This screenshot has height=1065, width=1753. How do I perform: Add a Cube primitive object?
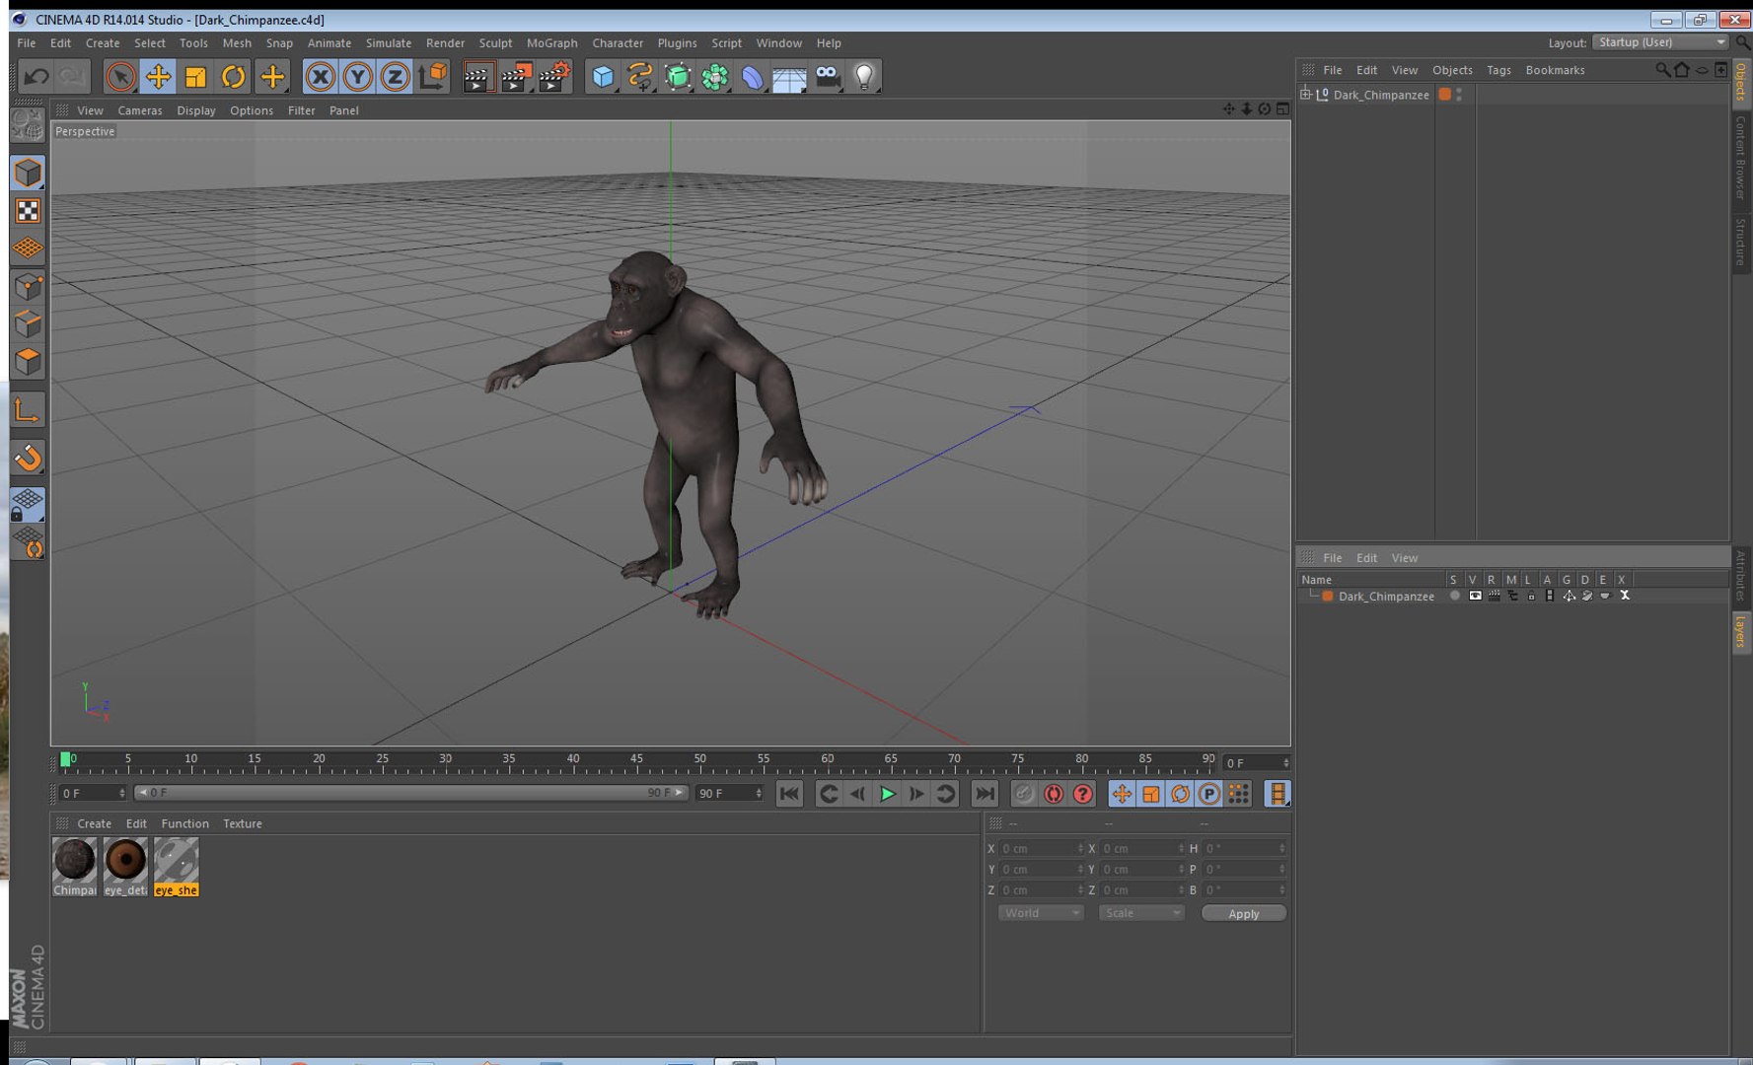(x=602, y=77)
